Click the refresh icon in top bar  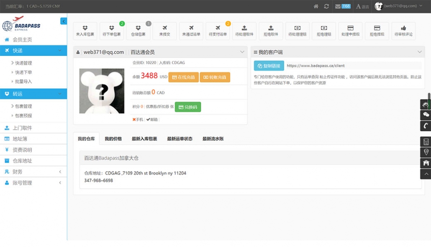click(326, 6)
